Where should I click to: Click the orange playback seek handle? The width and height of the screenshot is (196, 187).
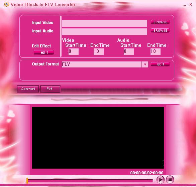[27, 181]
